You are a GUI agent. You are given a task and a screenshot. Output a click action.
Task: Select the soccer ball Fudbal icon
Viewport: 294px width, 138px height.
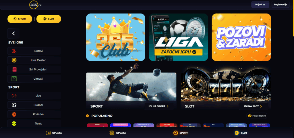[x=14, y=105]
